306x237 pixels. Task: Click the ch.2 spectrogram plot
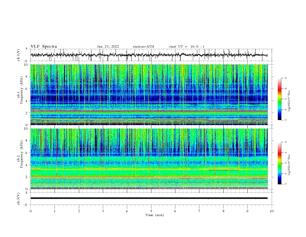point(149,159)
